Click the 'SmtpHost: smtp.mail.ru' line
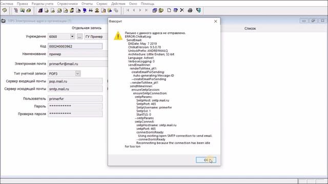328x184 pixels. pyautogui.click(x=153, y=100)
